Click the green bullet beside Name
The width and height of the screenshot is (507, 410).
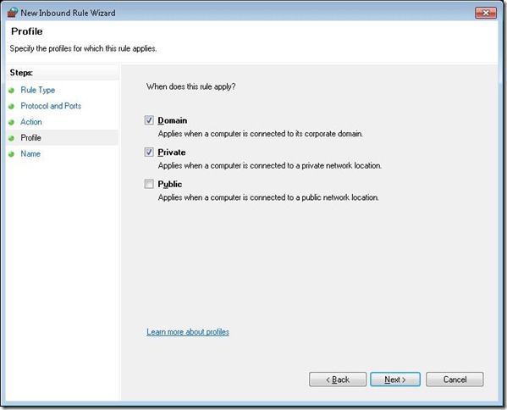tap(12, 154)
